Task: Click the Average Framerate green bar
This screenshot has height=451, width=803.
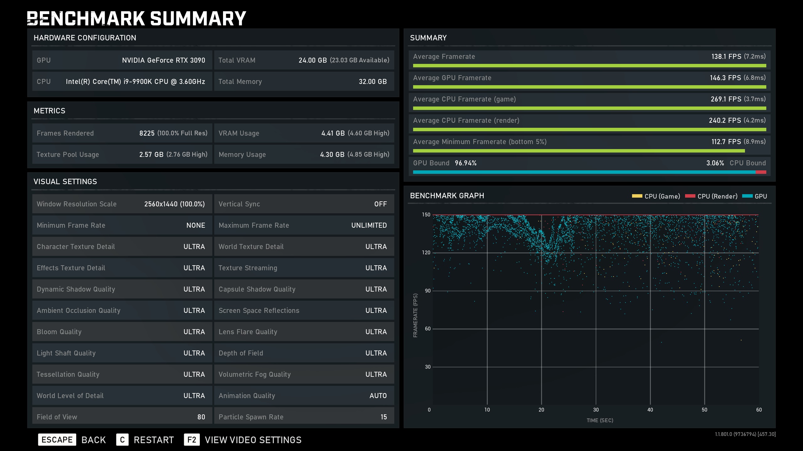Action: tap(589, 66)
